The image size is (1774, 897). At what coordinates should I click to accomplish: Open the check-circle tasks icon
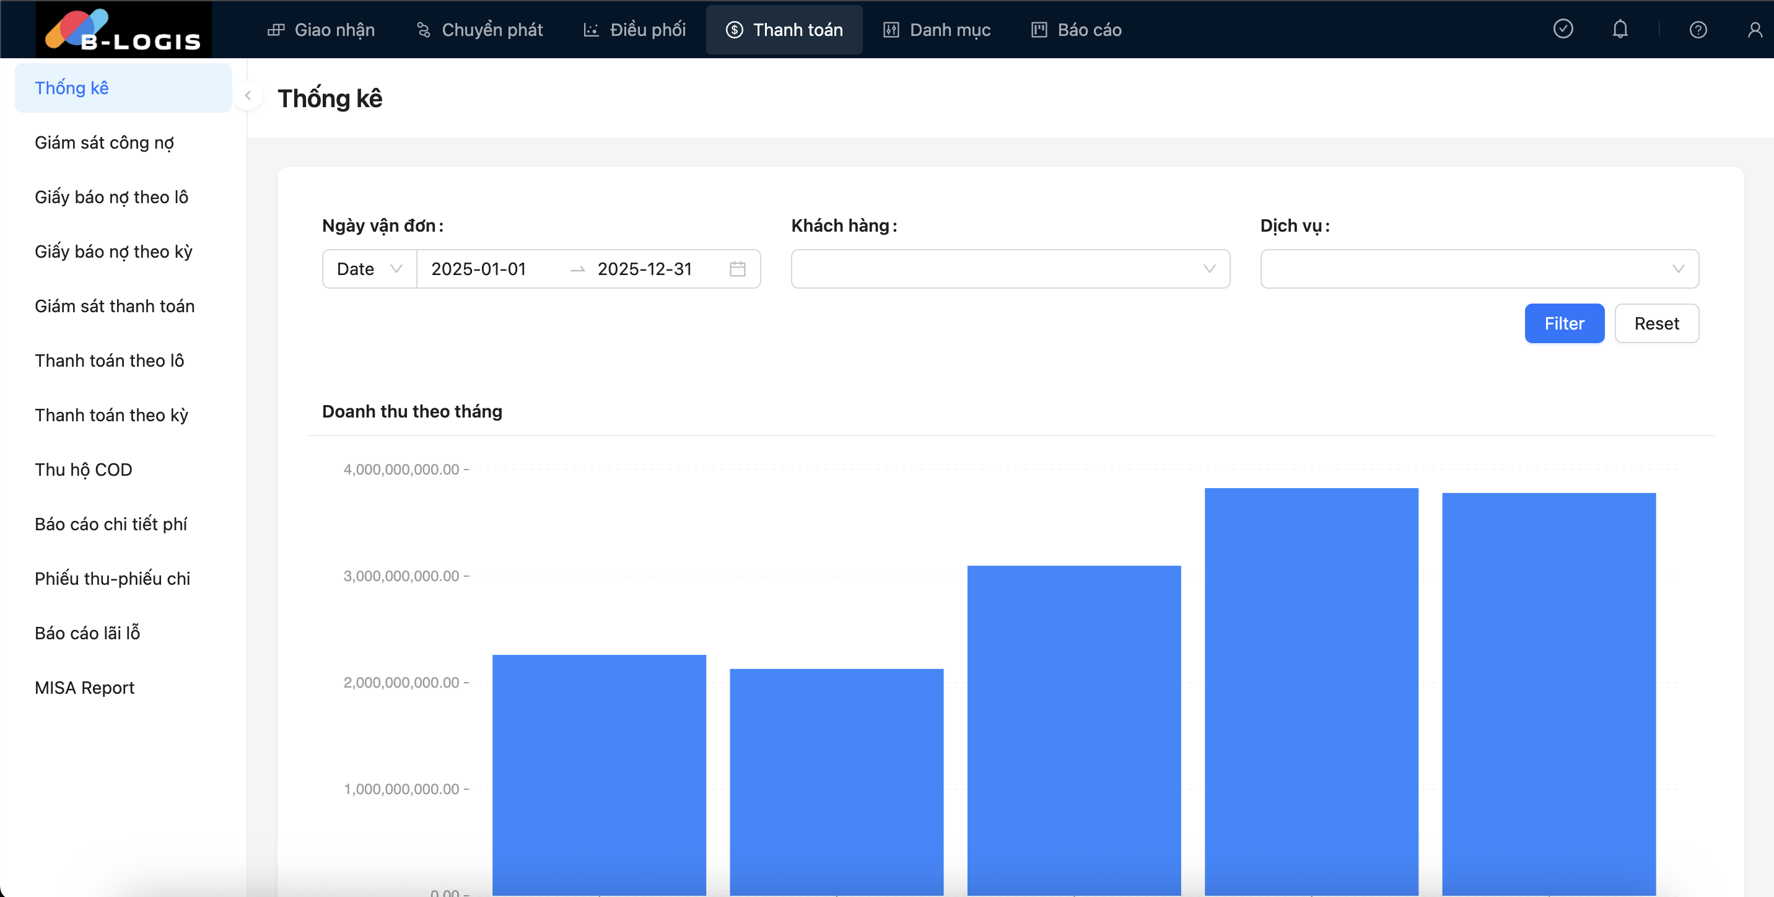(1563, 29)
